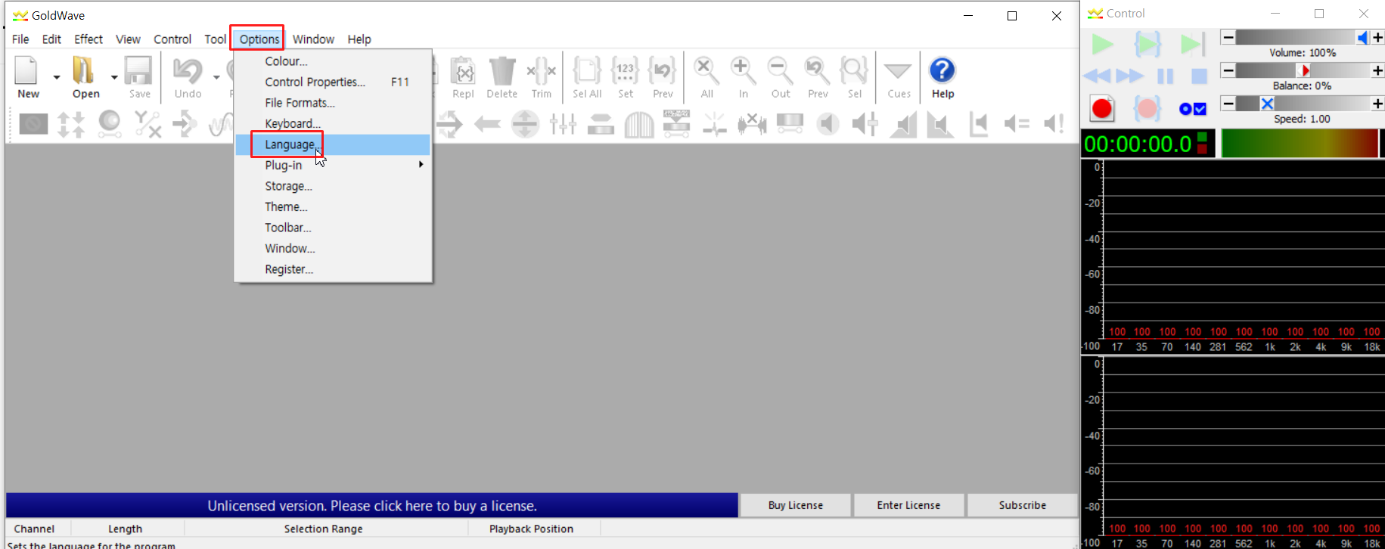Image resolution: width=1385 pixels, height=549 pixels.
Task: Click the Buy License button
Action: tap(796, 505)
